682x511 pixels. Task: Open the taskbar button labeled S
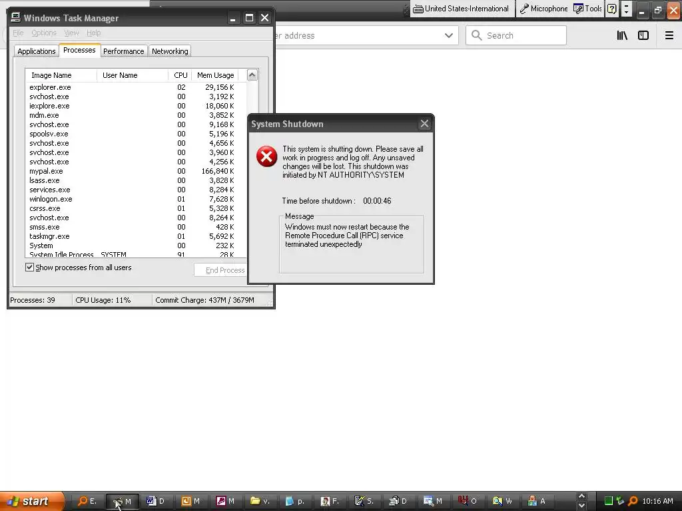click(364, 501)
